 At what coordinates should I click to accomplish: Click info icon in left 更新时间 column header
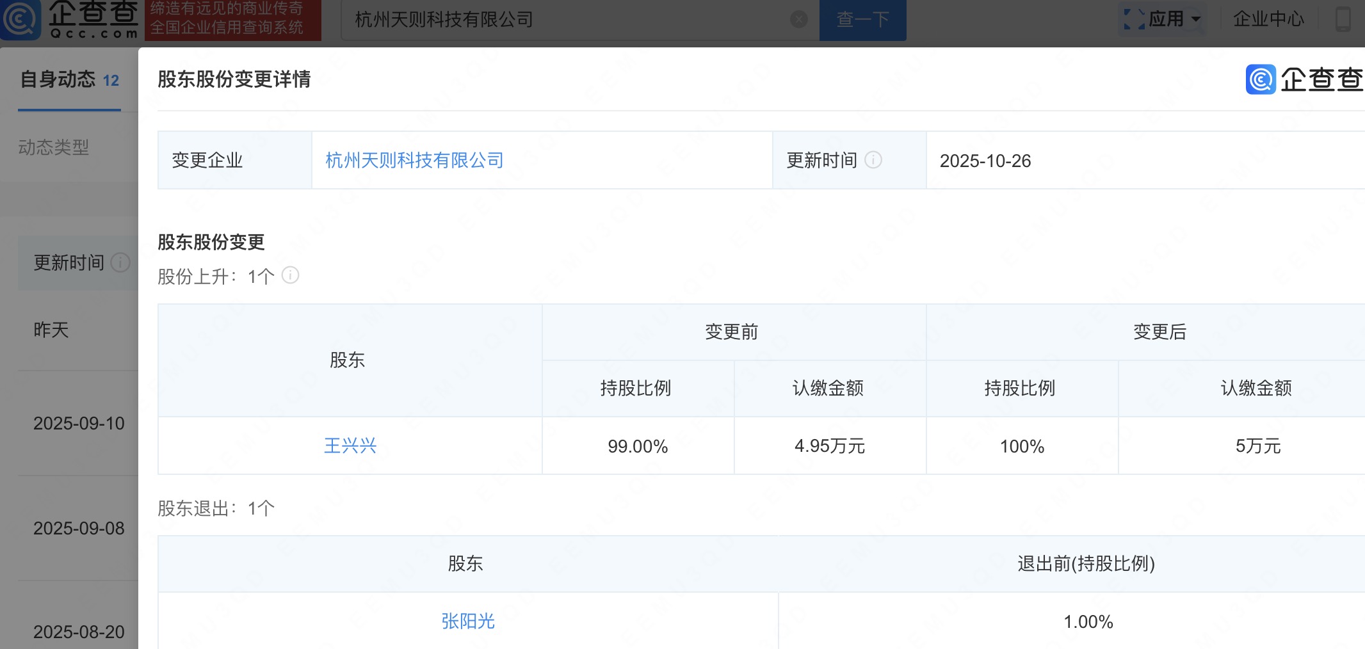[x=120, y=262]
